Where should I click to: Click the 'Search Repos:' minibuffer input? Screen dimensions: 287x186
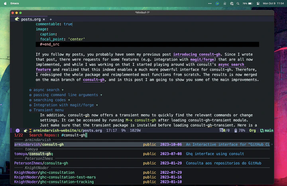point(74,135)
